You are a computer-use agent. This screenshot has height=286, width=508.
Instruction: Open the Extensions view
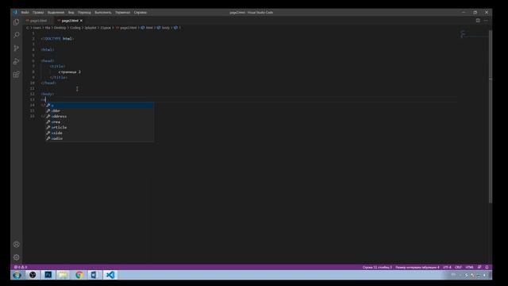click(x=16, y=75)
